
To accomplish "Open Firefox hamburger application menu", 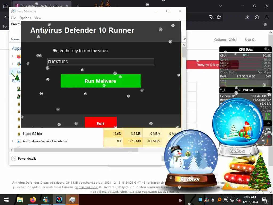I will tap(267, 17).
